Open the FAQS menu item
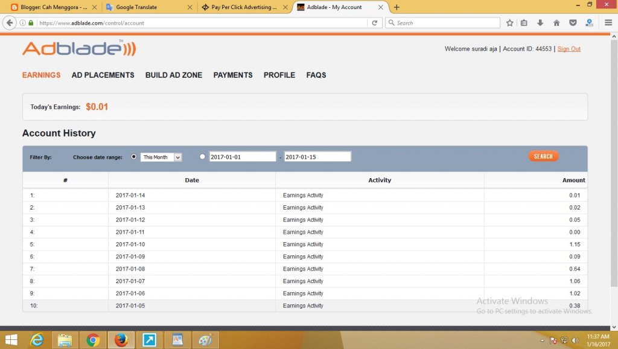 coord(316,75)
